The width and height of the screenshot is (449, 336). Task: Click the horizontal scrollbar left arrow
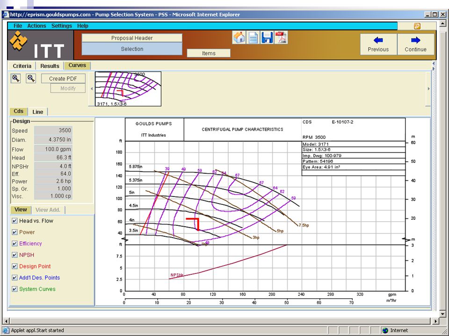6,321
